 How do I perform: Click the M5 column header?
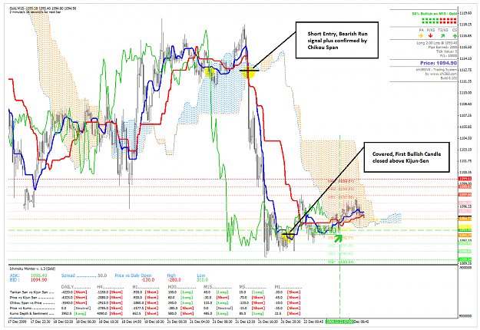[242, 287]
